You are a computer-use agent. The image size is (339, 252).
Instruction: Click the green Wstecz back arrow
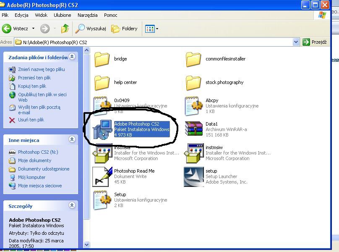point(6,29)
